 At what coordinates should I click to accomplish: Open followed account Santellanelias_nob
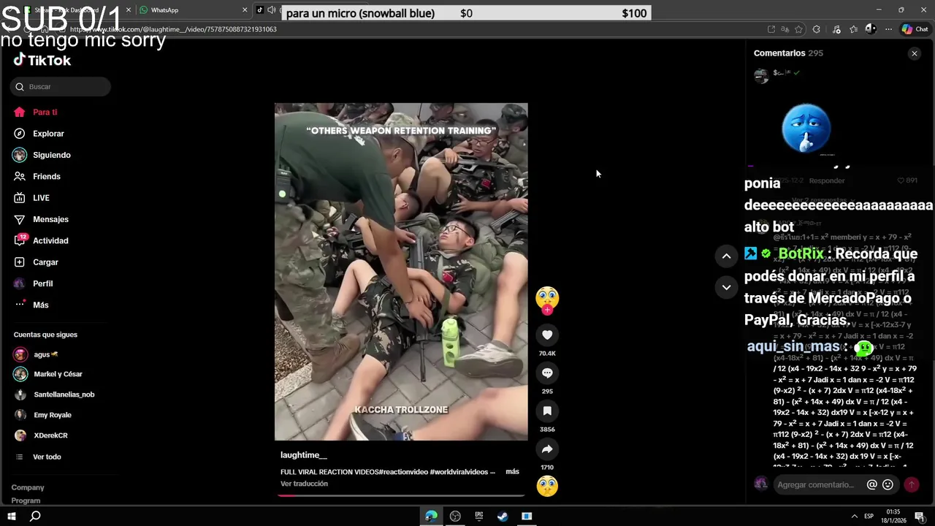[54, 394]
